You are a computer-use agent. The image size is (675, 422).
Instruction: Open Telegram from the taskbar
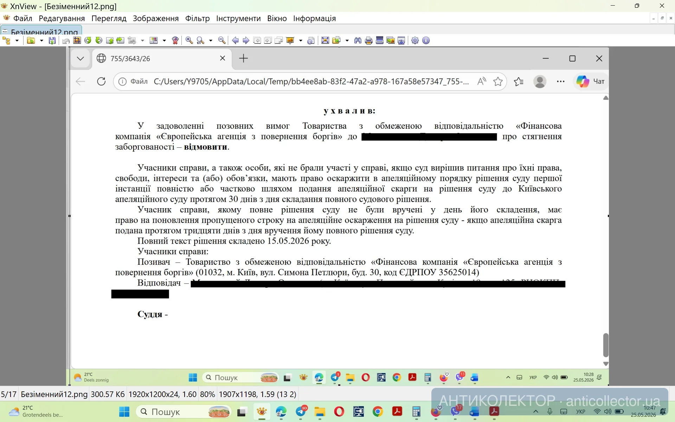(301, 412)
